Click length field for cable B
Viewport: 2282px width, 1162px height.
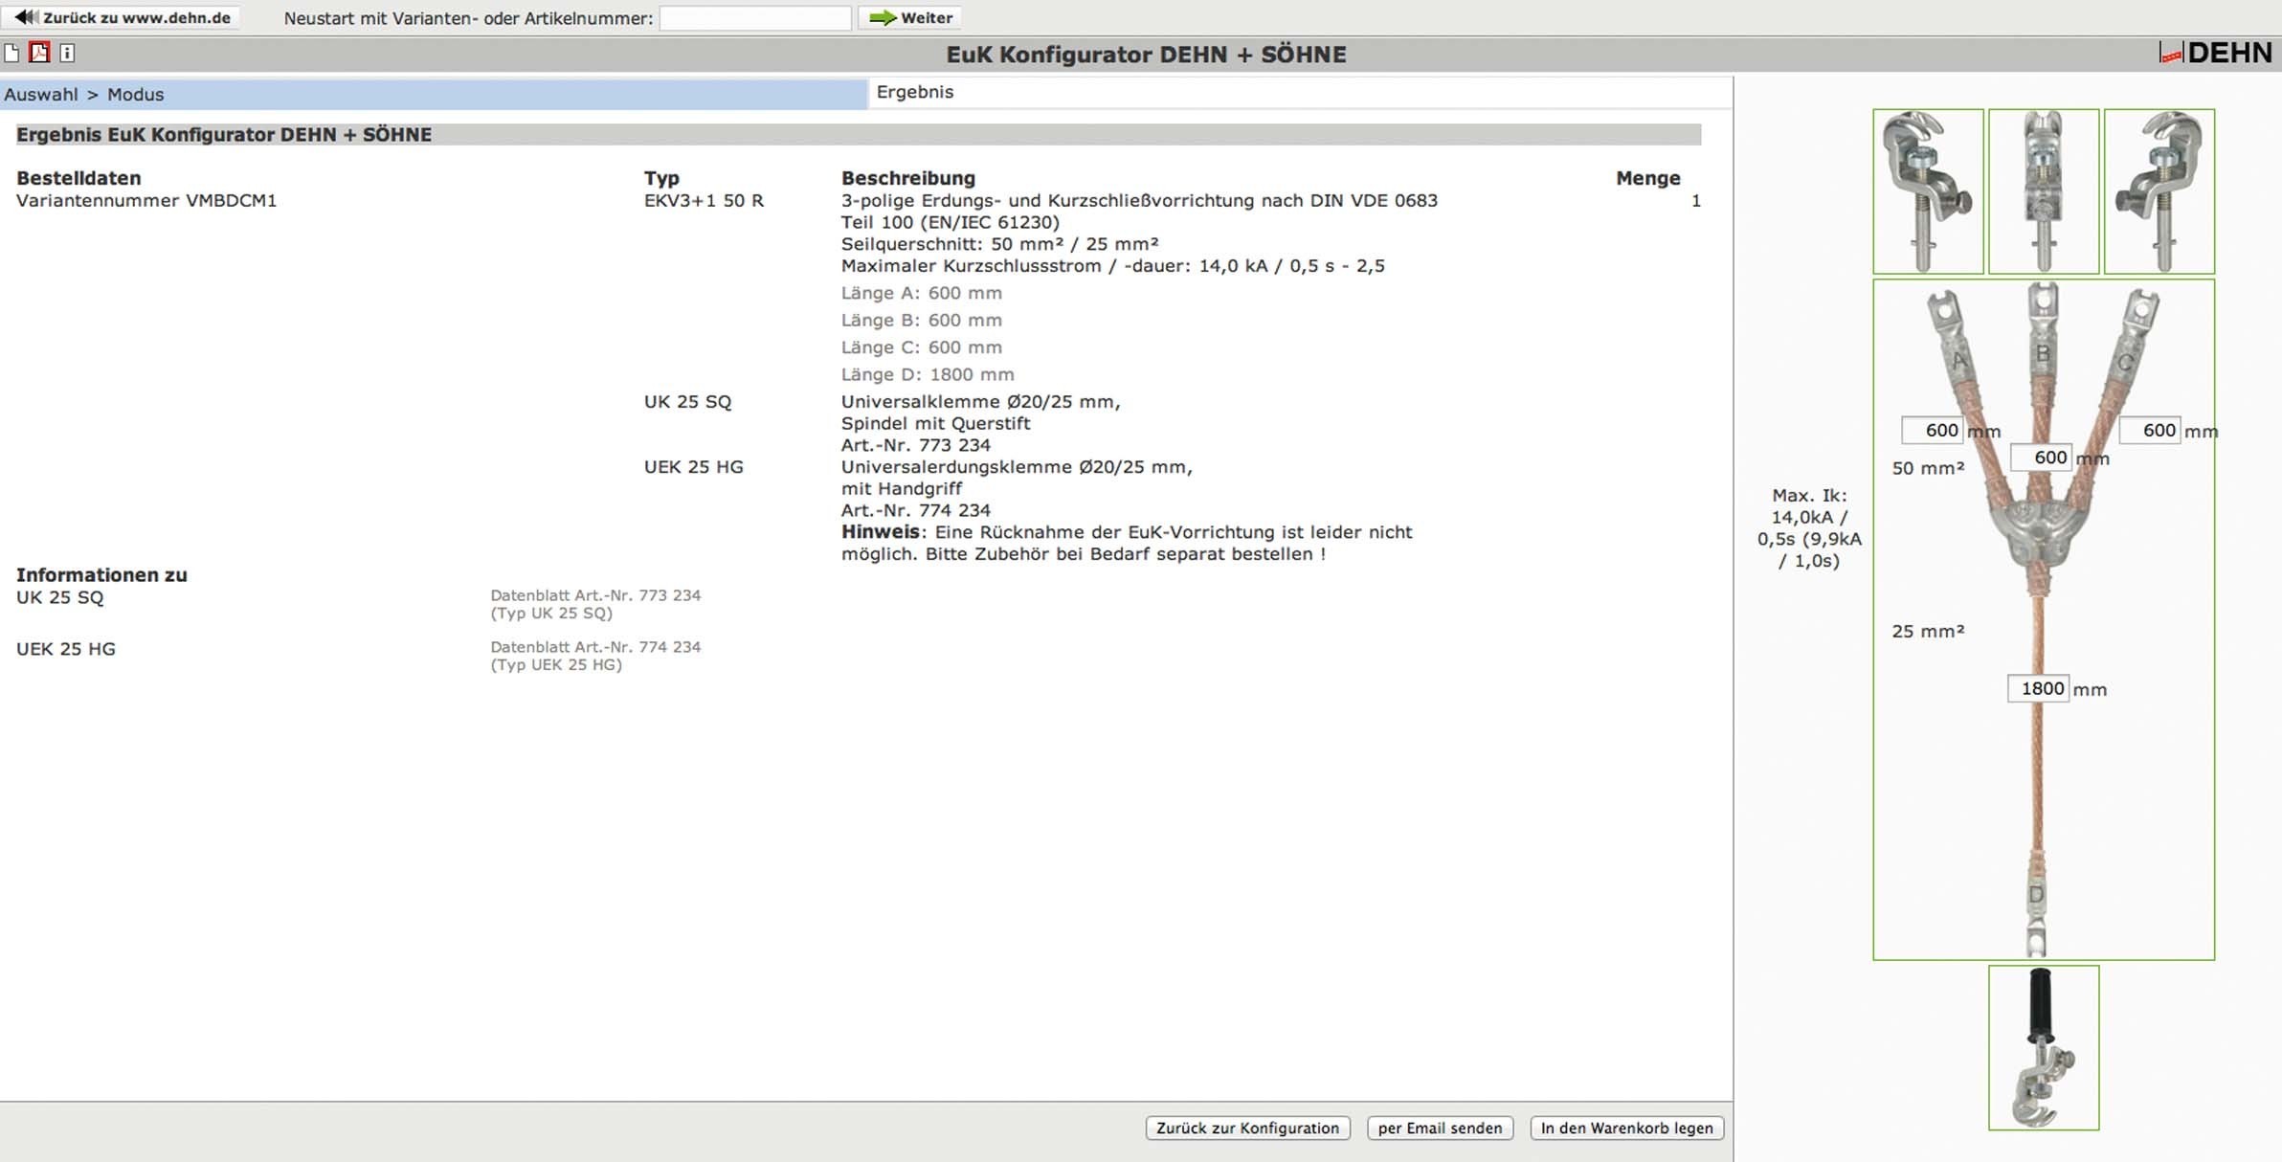(2041, 458)
